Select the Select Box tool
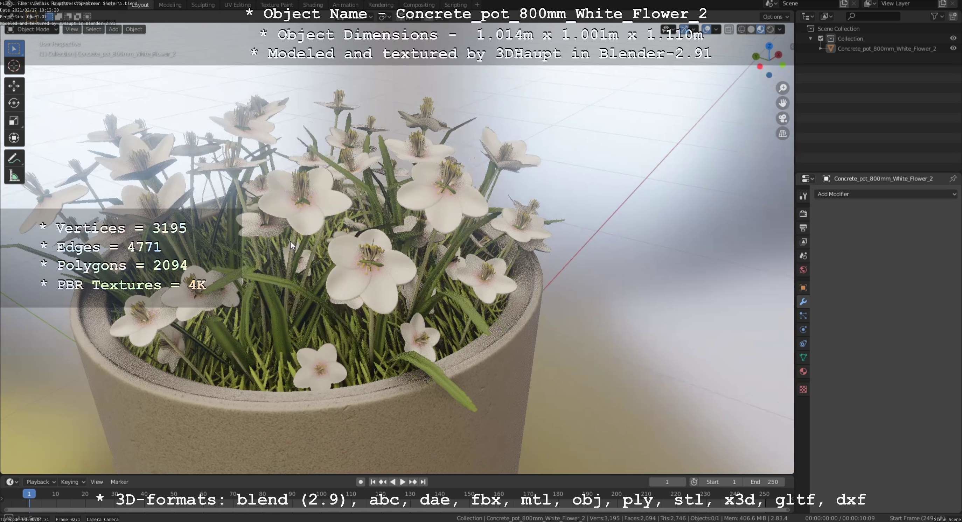Image resolution: width=962 pixels, height=522 pixels. 14,49
